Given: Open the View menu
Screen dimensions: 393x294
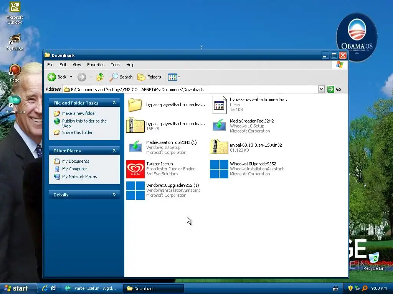Looking at the screenshot, I should (77, 65).
